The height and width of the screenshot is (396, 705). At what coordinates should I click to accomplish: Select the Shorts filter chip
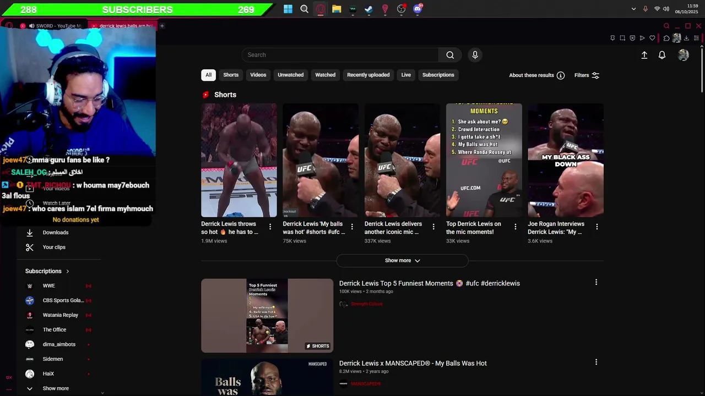pos(231,75)
